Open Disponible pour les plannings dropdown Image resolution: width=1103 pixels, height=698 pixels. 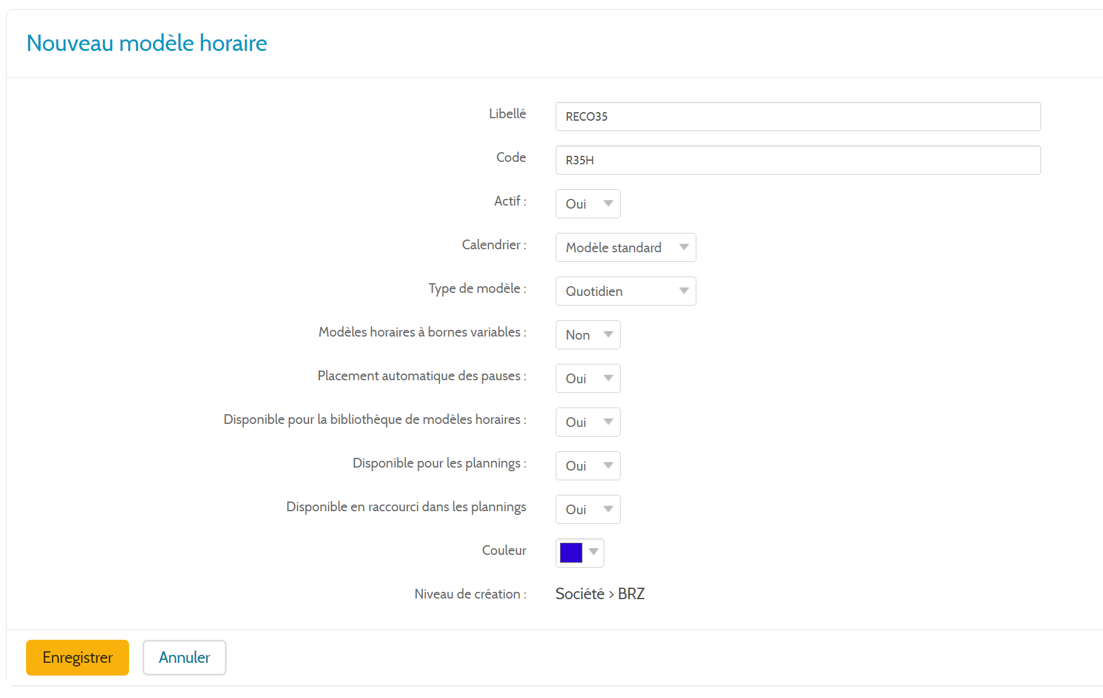coord(587,466)
